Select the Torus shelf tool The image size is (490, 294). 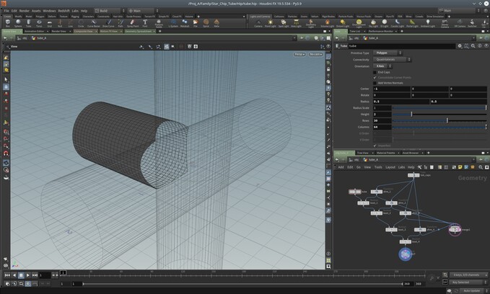point(39,23)
